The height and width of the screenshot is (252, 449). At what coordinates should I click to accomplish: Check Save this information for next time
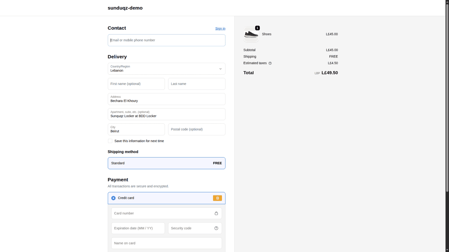110,141
